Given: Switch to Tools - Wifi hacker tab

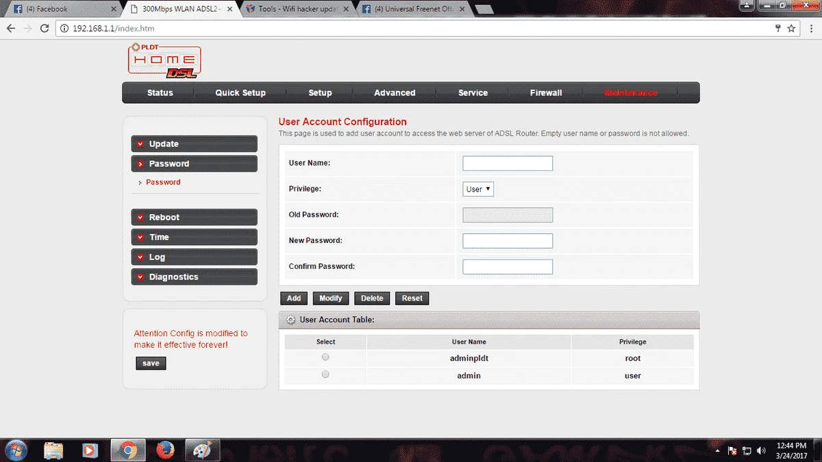Looking at the screenshot, I should [x=296, y=9].
